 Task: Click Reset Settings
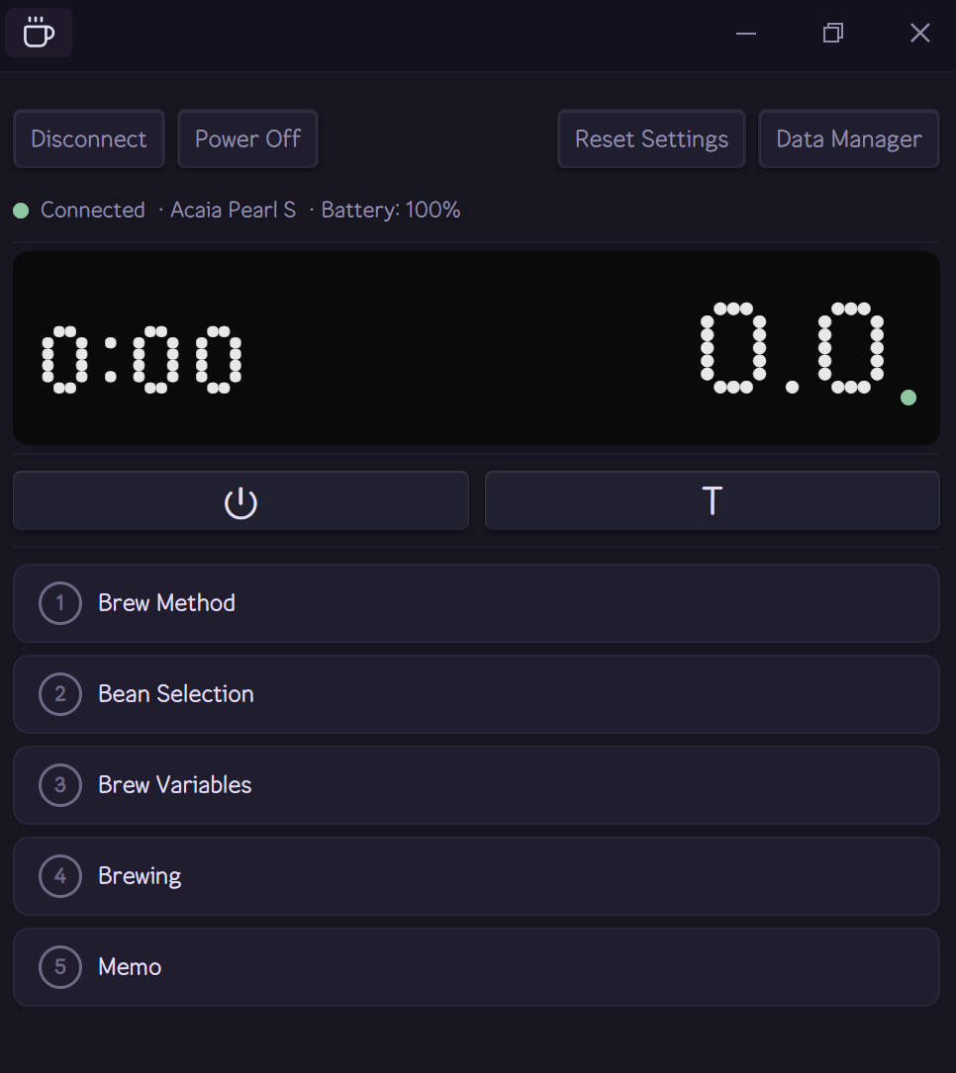[x=651, y=138]
